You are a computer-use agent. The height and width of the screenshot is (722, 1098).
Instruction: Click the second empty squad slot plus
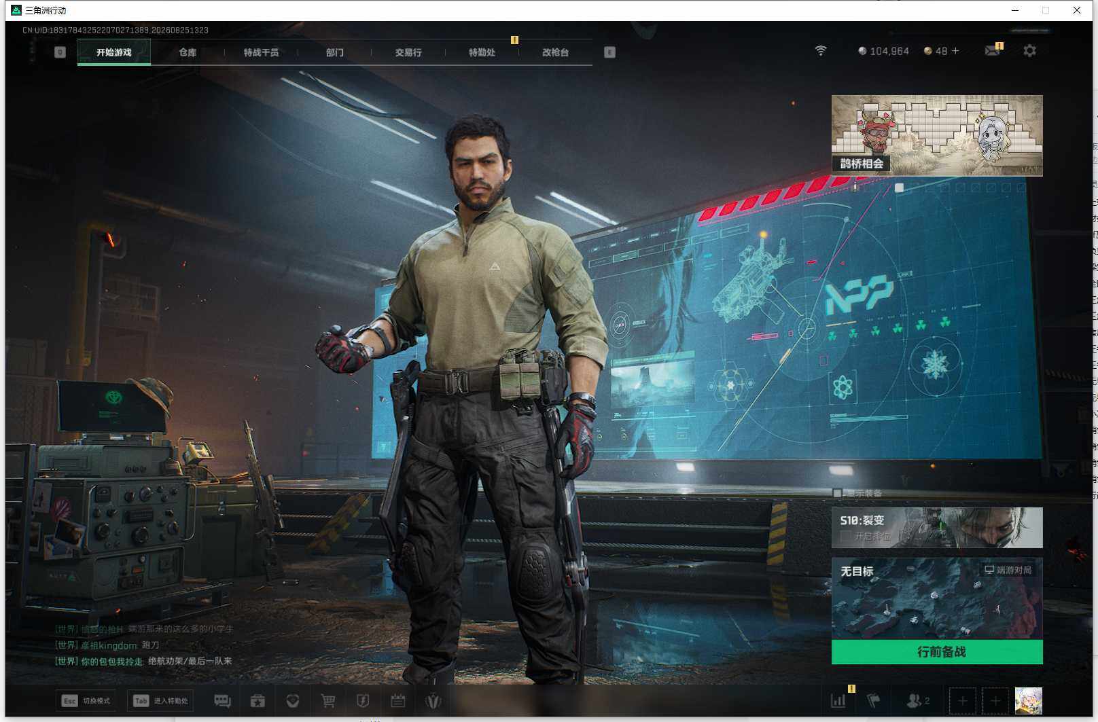click(x=995, y=700)
